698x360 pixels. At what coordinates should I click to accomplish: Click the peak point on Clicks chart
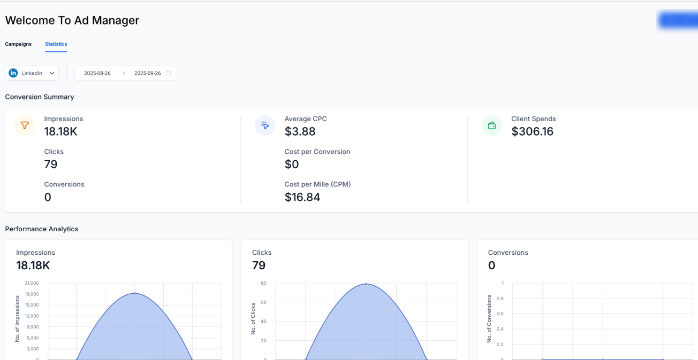click(366, 284)
